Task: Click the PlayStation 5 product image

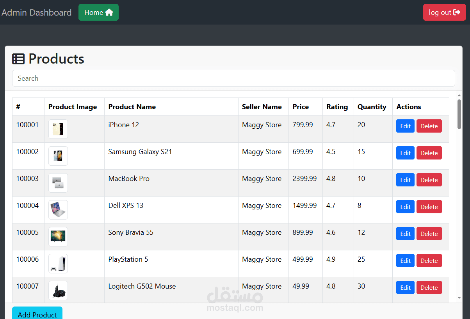Action: 58,264
